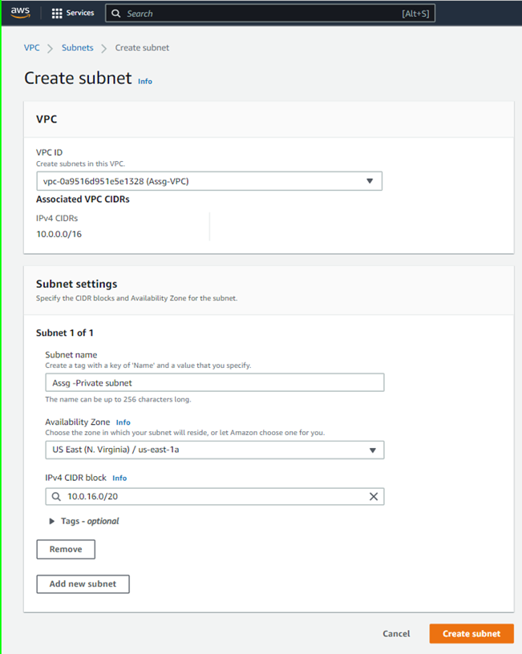Click the search magnifier in top bar

116,13
